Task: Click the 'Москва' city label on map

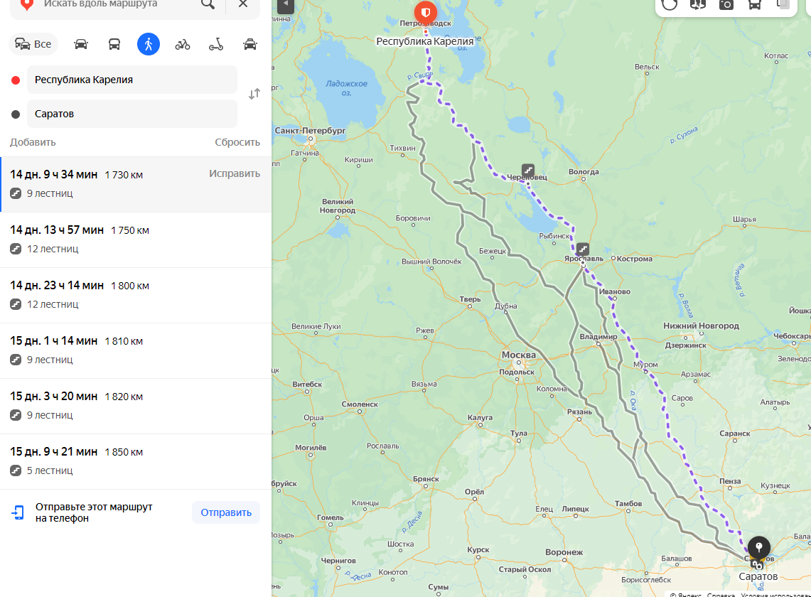Action: tap(519, 355)
